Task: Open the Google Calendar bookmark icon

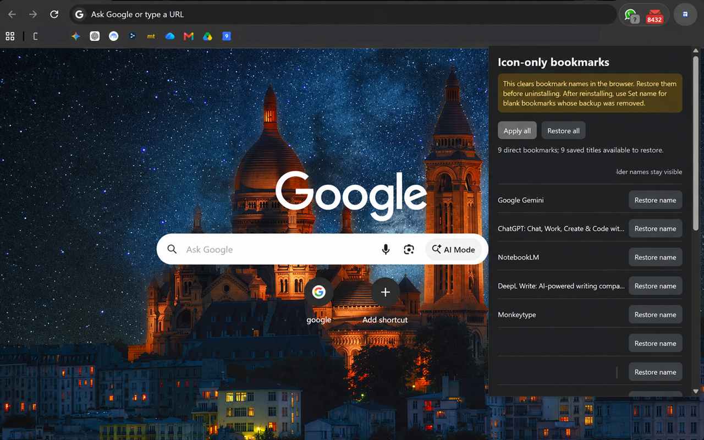Action: click(x=226, y=36)
